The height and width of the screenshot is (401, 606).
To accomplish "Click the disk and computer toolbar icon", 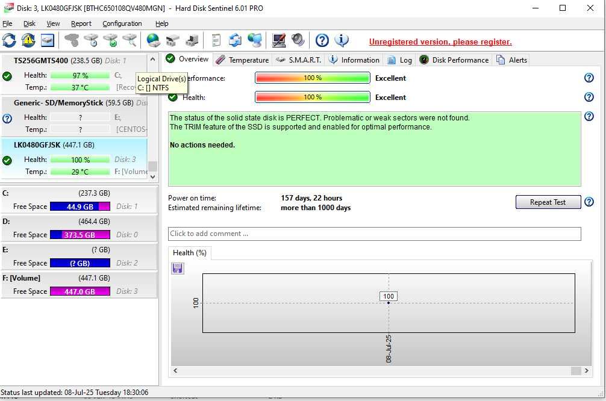I will [192, 40].
